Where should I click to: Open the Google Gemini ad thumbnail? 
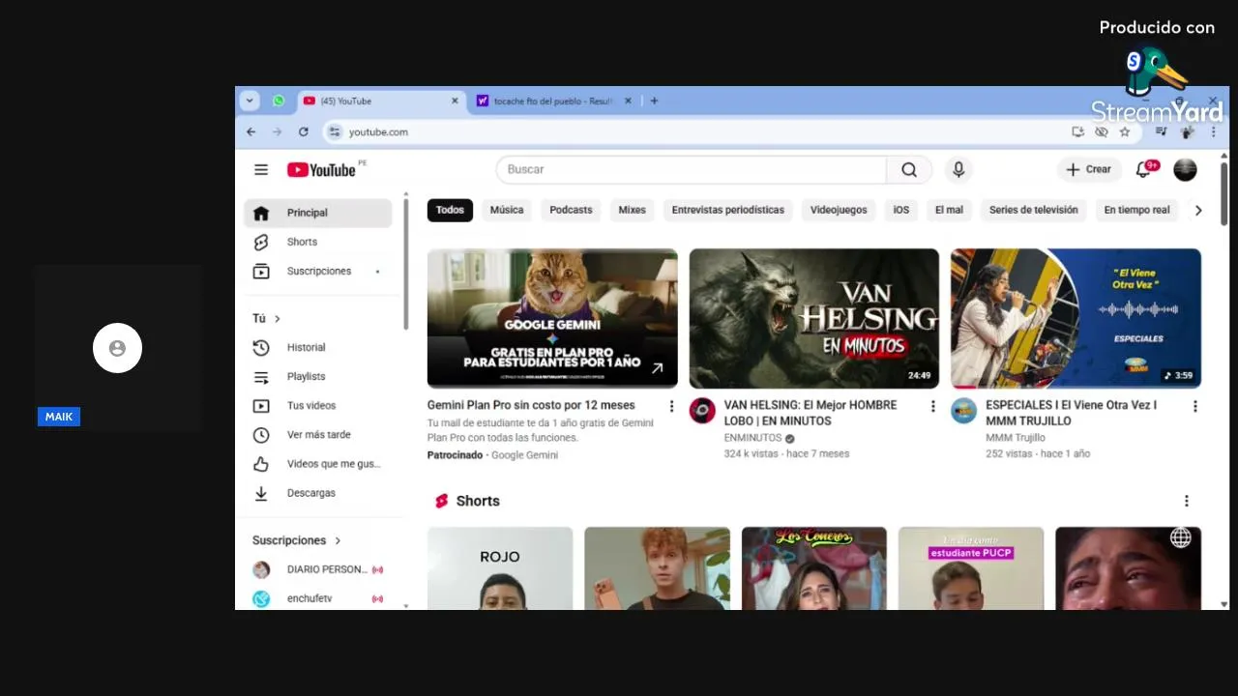[552, 318]
